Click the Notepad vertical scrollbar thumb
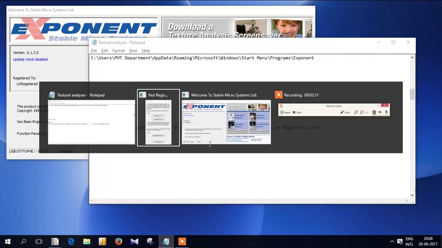 412,94
